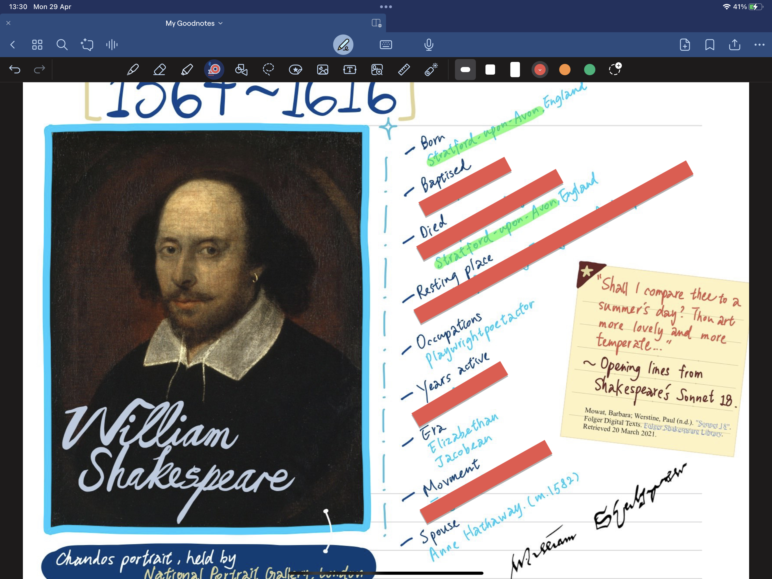This screenshot has height=579, width=772.
Task: Toggle pen editing mode on
Action: (343, 45)
